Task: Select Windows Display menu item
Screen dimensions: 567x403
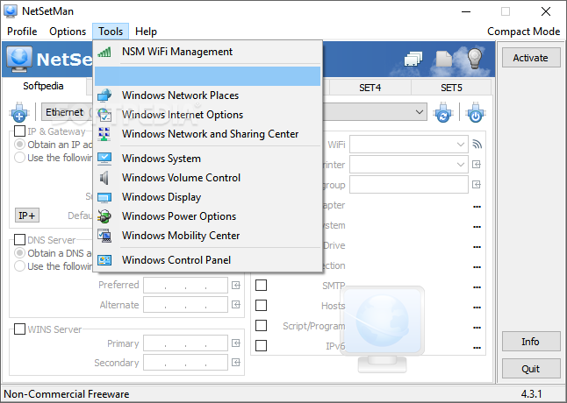Action: (207, 197)
